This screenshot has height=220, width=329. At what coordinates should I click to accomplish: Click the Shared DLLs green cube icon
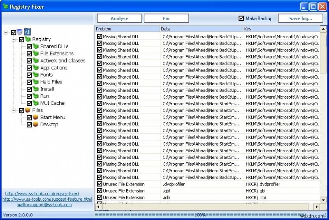[36, 46]
